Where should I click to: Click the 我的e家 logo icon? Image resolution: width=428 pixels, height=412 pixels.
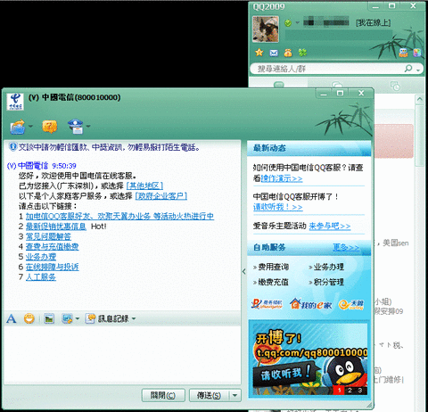coord(310,304)
